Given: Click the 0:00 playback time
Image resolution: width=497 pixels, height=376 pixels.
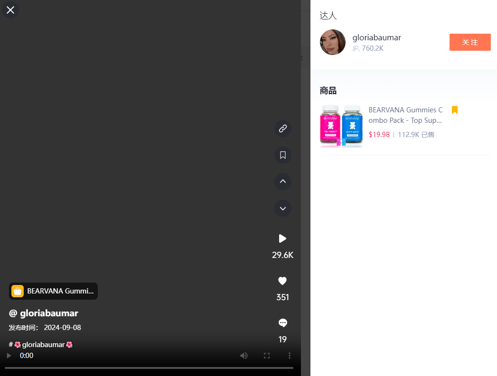Looking at the screenshot, I should pyautogui.click(x=27, y=356).
